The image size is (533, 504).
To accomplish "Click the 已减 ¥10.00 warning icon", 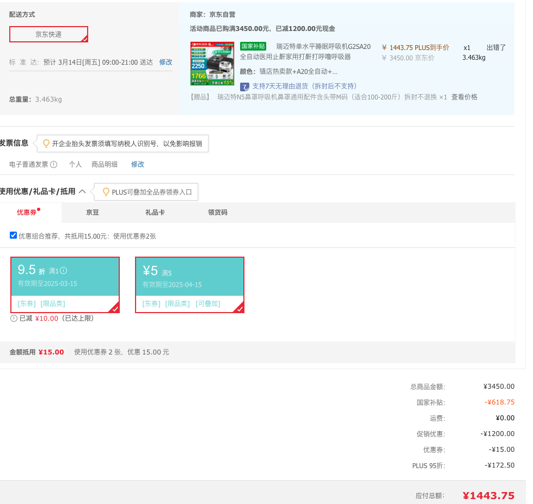I will pyautogui.click(x=14, y=319).
